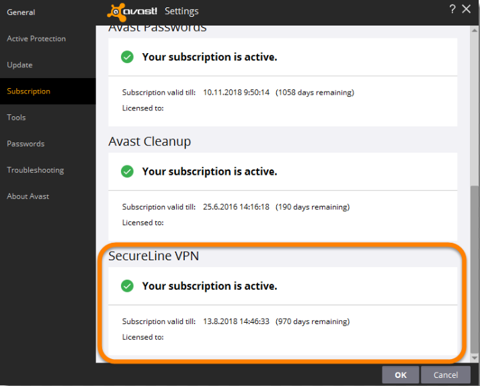Click green checkmark for SecureLine VPN subscription
480x386 pixels.
[x=127, y=286]
